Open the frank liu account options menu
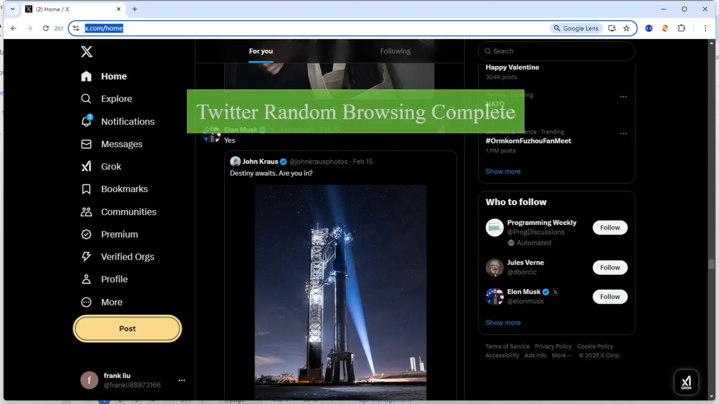Viewport: 719px width, 404px height. pyautogui.click(x=182, y=380)
